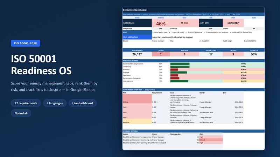The height and width of the screenshot is (157, 280).
Task: Click the ISO 50001:2018 badge
Action: coord(25,43)
